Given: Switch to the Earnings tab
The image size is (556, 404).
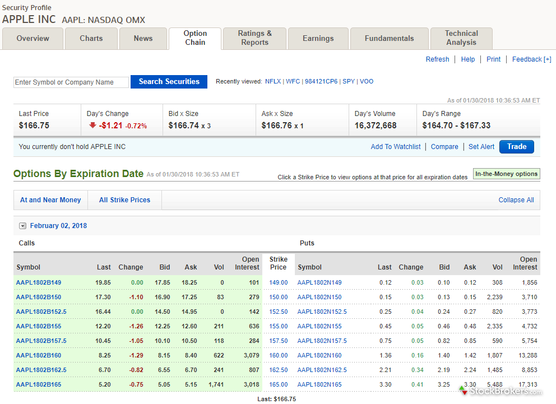Looking at the screenshot, I should click(318, 38).
